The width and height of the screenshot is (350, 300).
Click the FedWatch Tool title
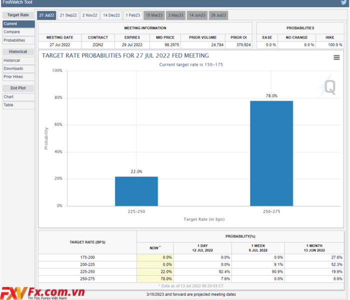pyautogui.click(x=17, y=2)
